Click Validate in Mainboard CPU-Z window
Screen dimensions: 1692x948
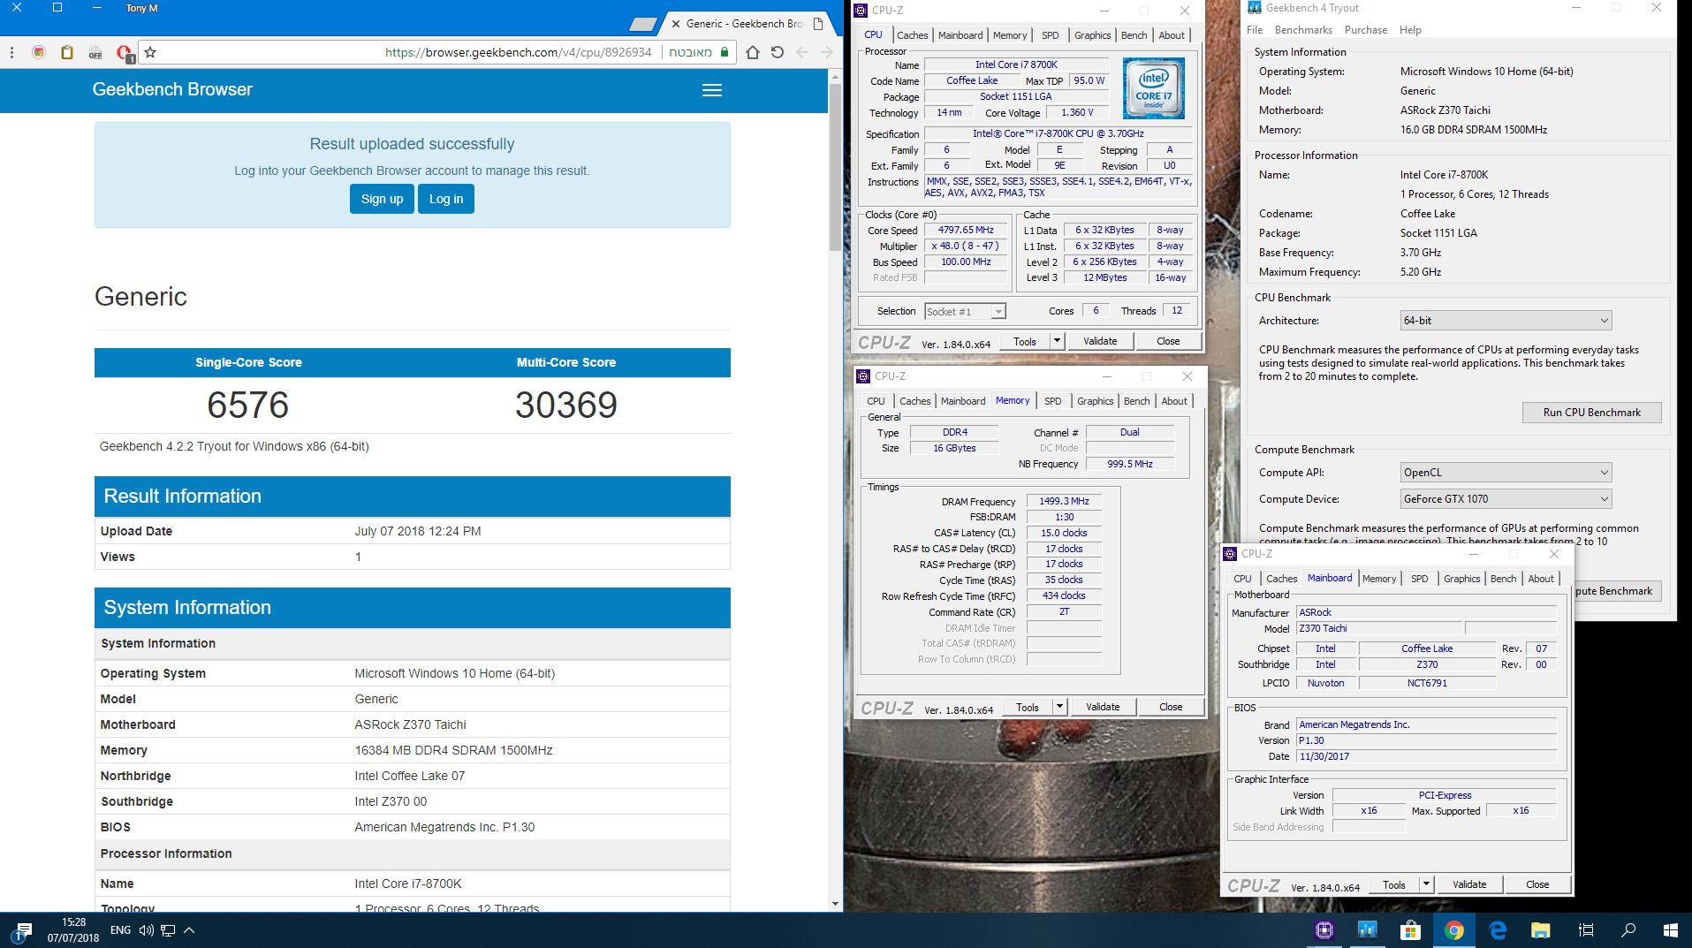click(1469, 884)
